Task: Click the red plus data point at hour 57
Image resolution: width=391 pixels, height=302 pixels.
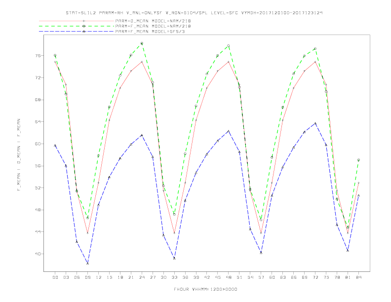Action: (261, 233)
